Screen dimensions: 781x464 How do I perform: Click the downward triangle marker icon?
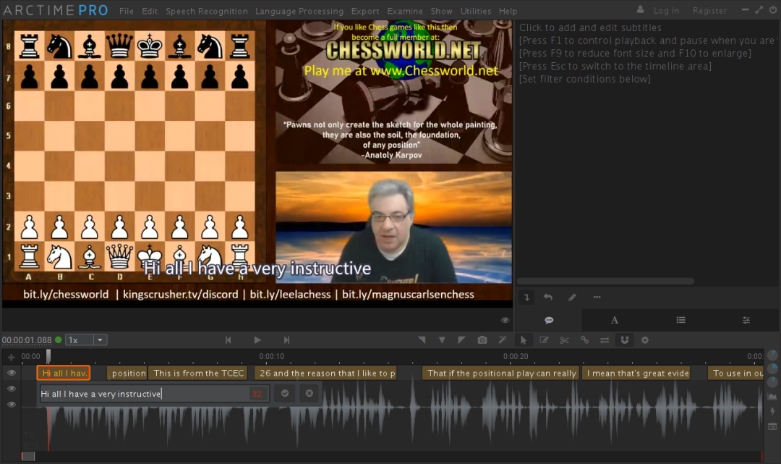(442, 340)
